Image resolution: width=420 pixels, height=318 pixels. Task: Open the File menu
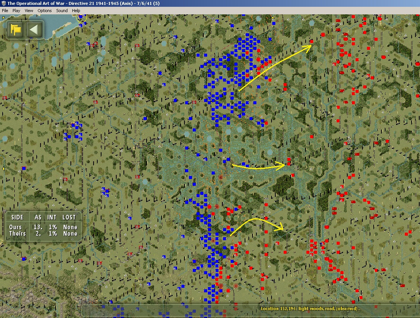[5, 11]
